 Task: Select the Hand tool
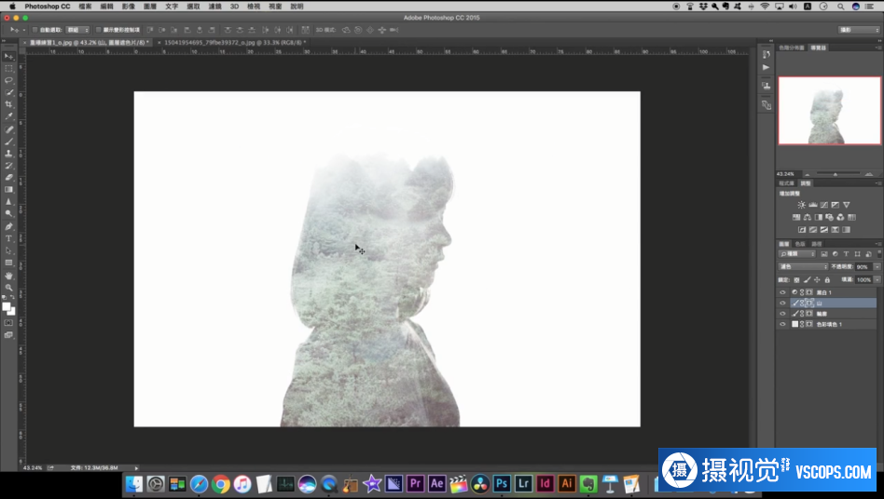coord(8,275)
